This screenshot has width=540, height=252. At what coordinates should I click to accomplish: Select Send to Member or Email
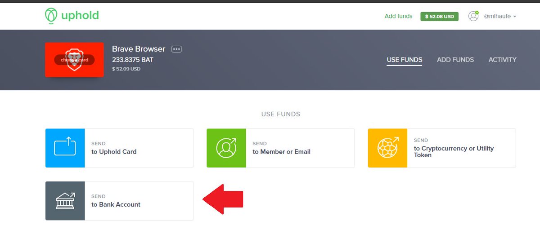pyautogui.click(x=280, y=148)
